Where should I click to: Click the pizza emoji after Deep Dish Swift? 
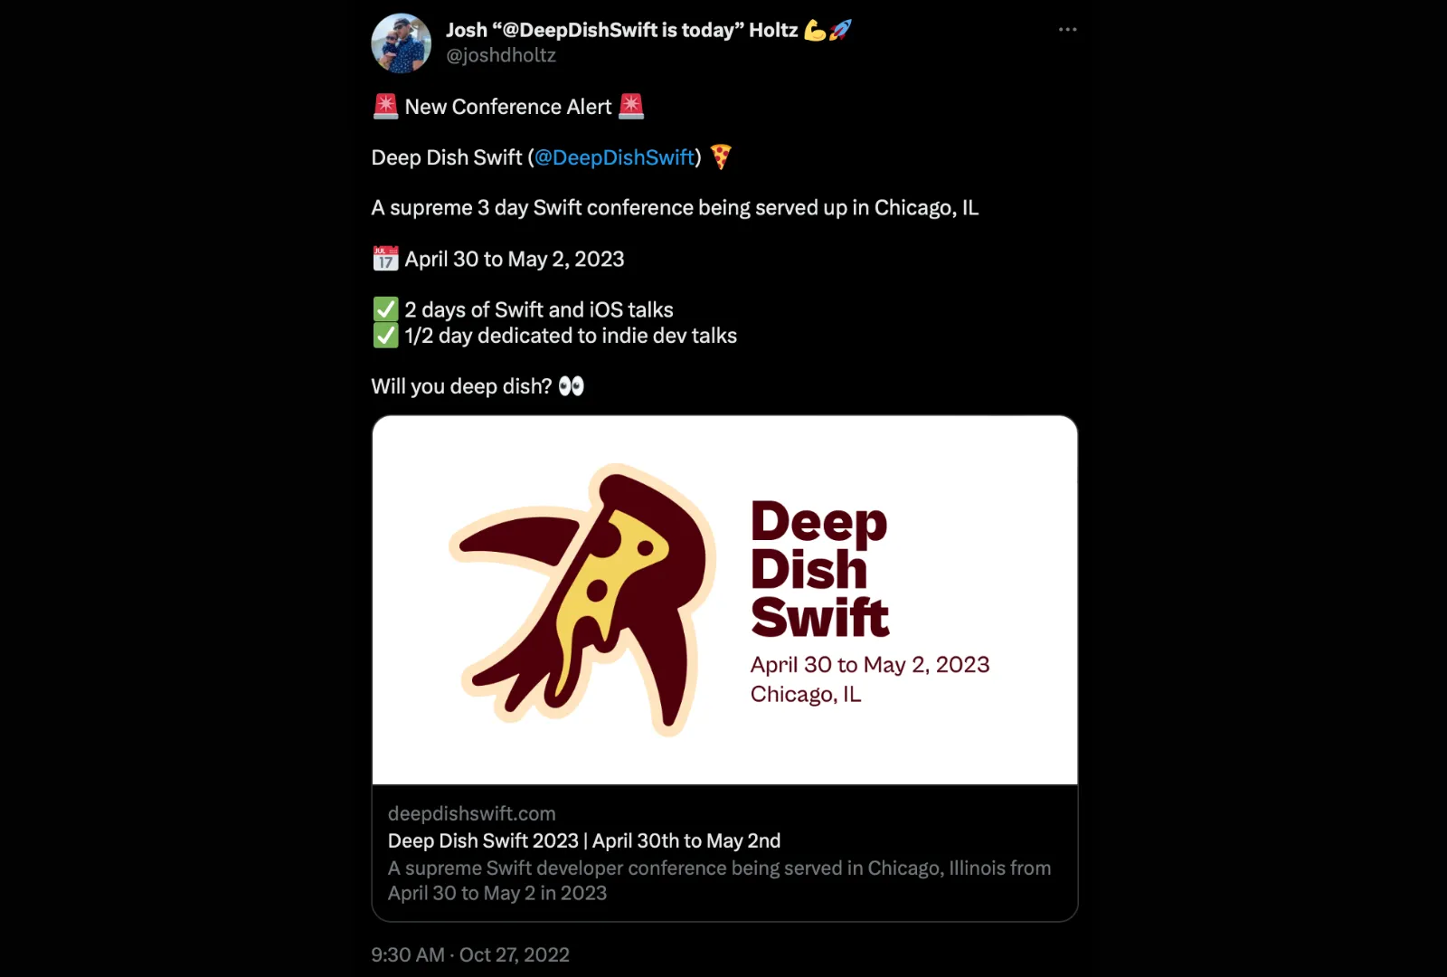[721, 157]
